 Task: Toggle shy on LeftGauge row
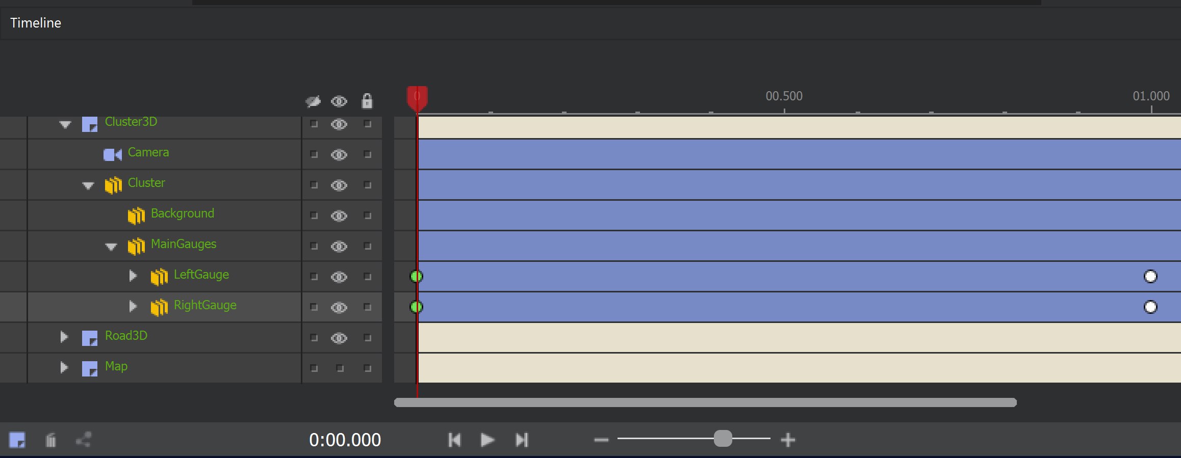click(314, 277)
